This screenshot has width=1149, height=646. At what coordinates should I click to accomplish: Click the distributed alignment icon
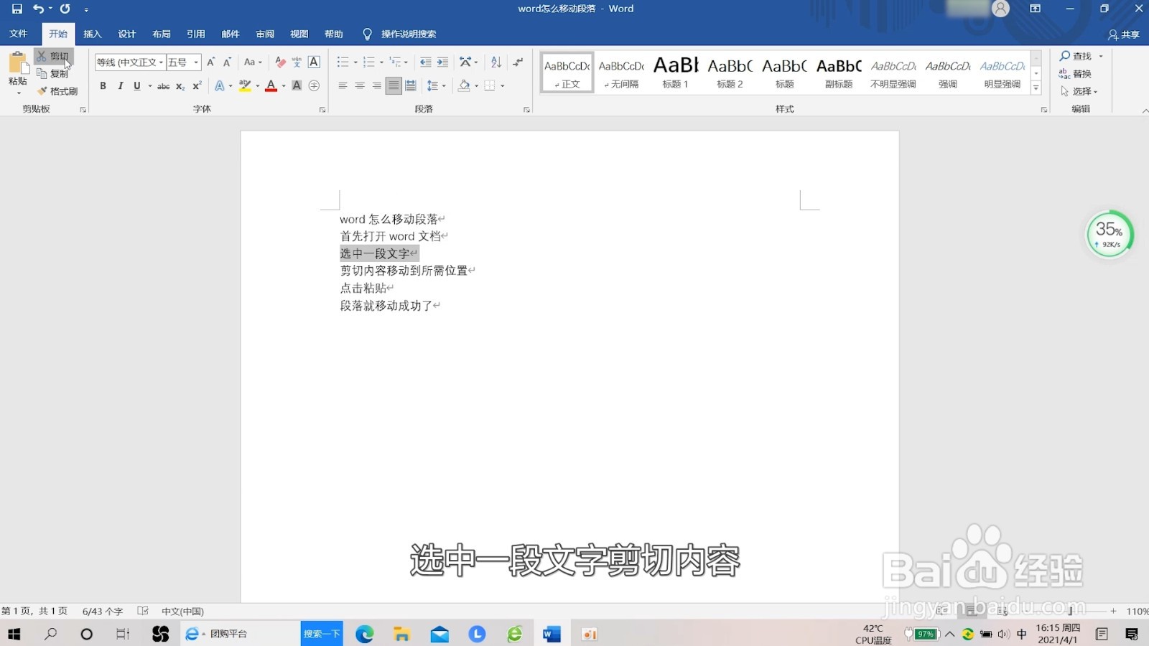click(411, 86)
